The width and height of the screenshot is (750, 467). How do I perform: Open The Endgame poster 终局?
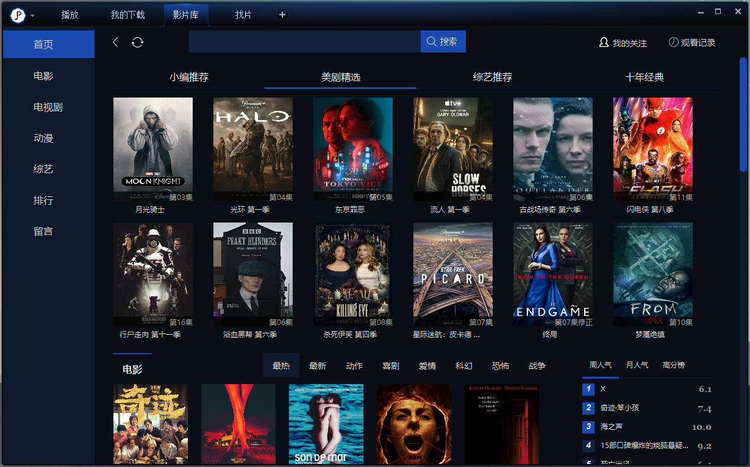553,274
